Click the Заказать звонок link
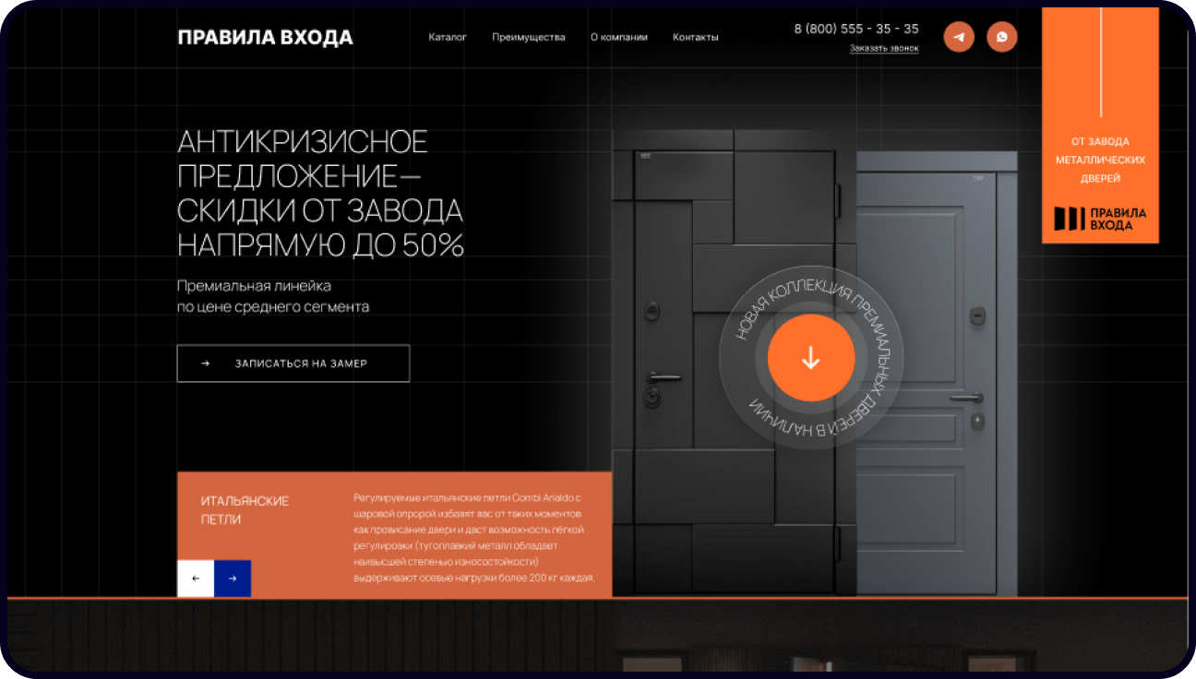Viewport: 1196px width, 679px height. [884, 47]
